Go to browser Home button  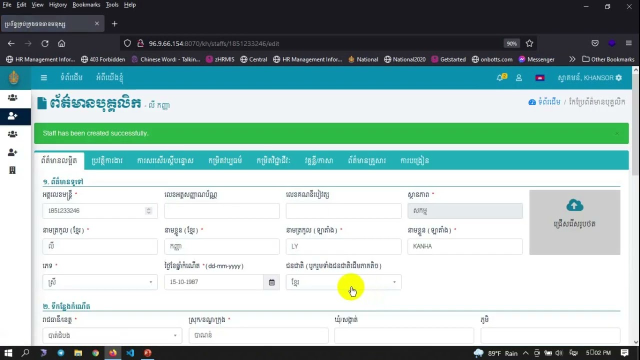[61, 43]
